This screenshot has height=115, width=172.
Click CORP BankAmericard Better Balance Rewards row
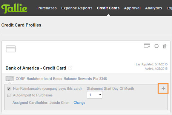(x=86, y=79)
